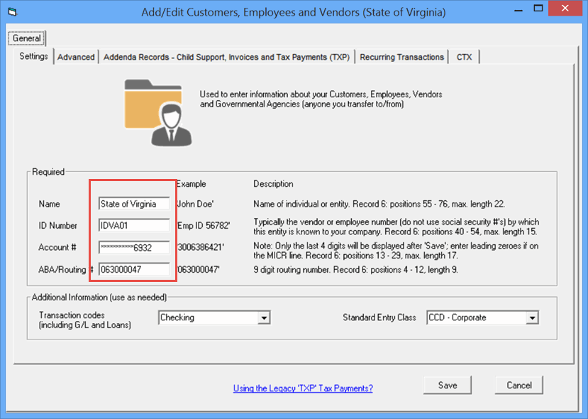
Task: Click the 'ABA/Routing #' label
Action: pos(66,270)
